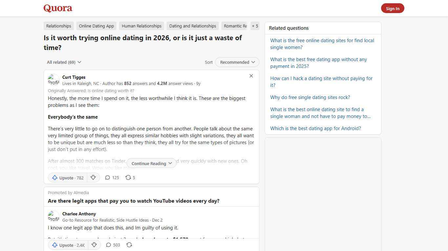Downvote Curt Tigges's answer

(x=93, y=177)
